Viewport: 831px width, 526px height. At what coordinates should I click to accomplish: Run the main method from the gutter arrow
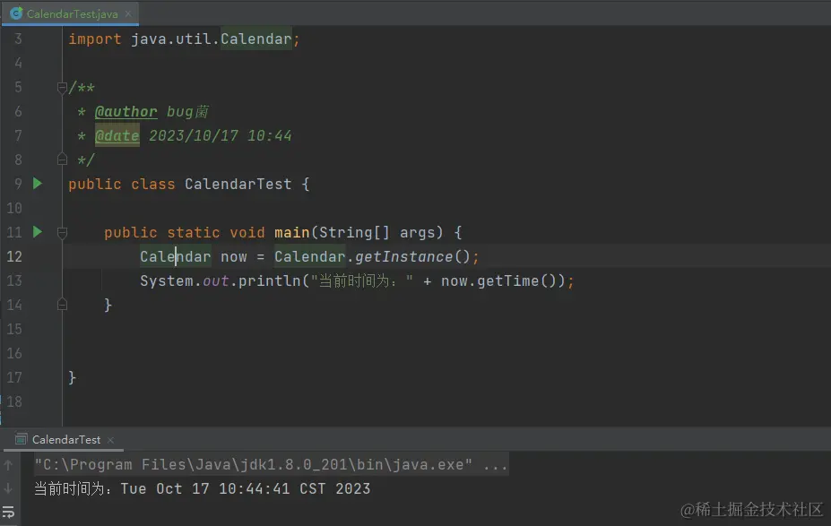37,232
